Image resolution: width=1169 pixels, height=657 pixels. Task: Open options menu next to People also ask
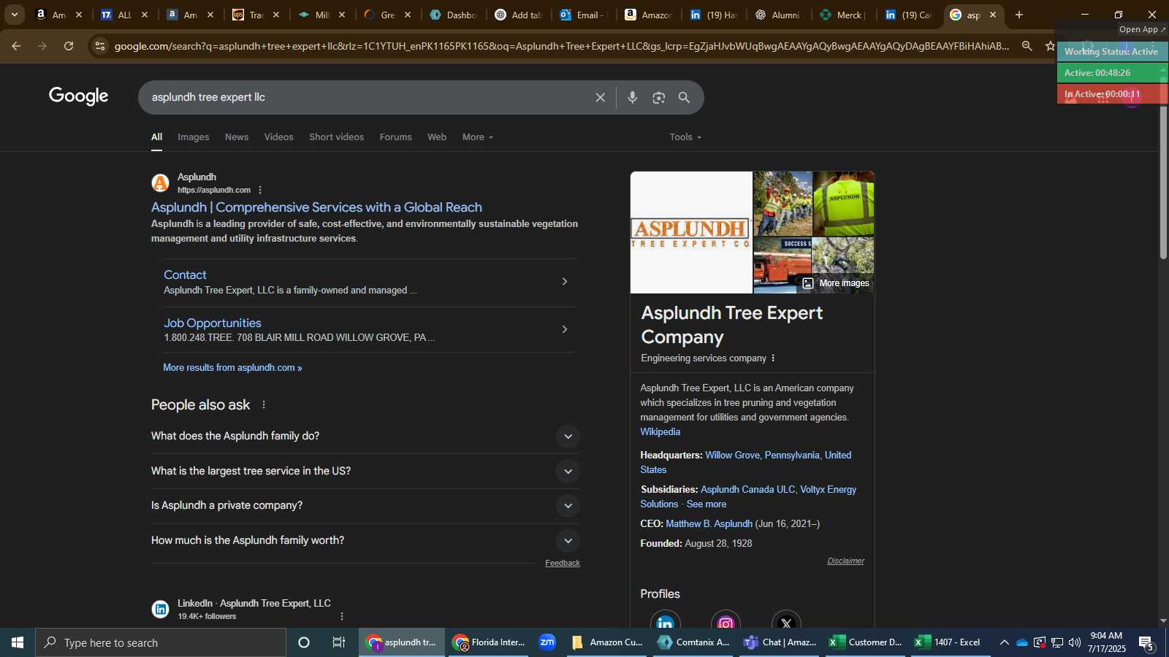(264, 405)
